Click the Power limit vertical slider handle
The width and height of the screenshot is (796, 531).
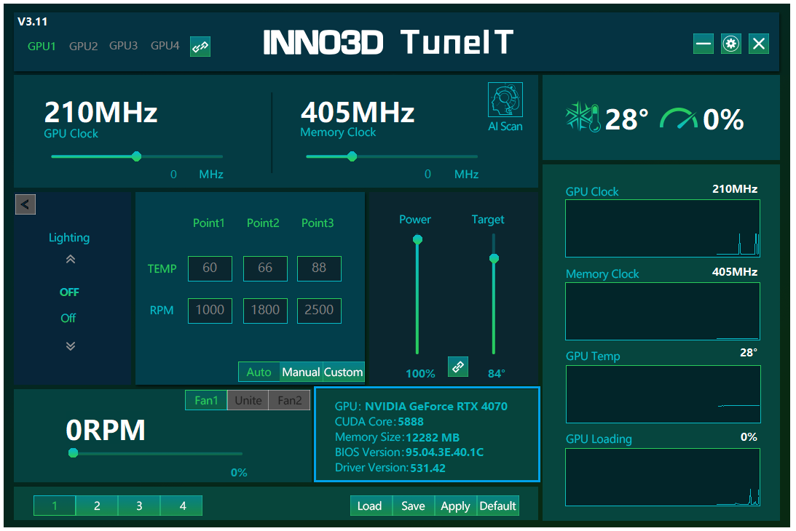tap(417, 239)
